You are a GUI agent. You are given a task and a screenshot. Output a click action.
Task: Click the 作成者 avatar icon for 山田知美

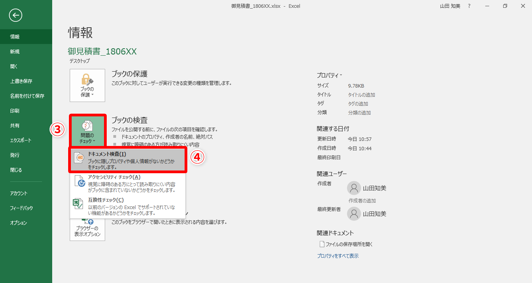tap(354, 188)
